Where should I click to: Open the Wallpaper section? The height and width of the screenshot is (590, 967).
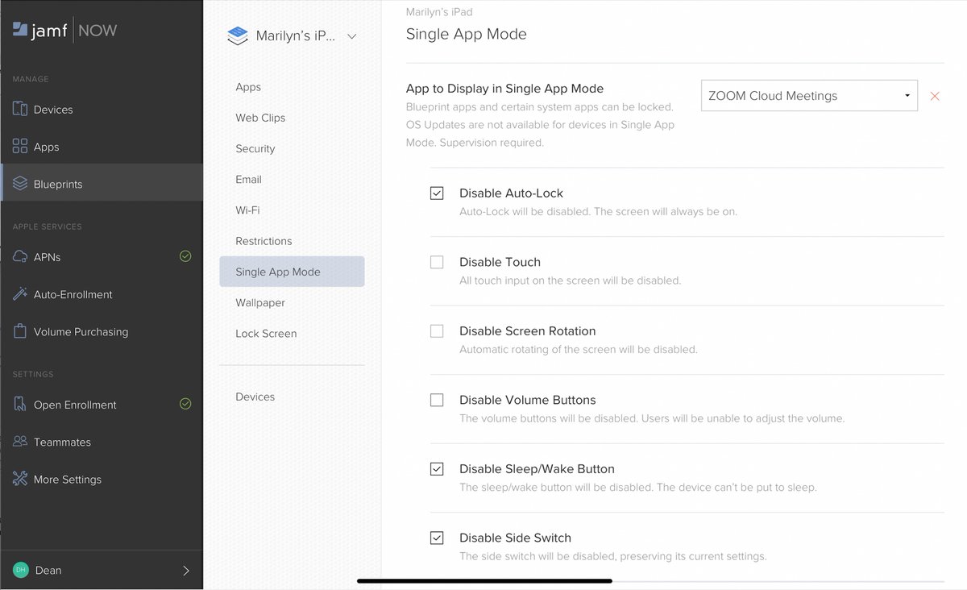[x=260, y=302]
